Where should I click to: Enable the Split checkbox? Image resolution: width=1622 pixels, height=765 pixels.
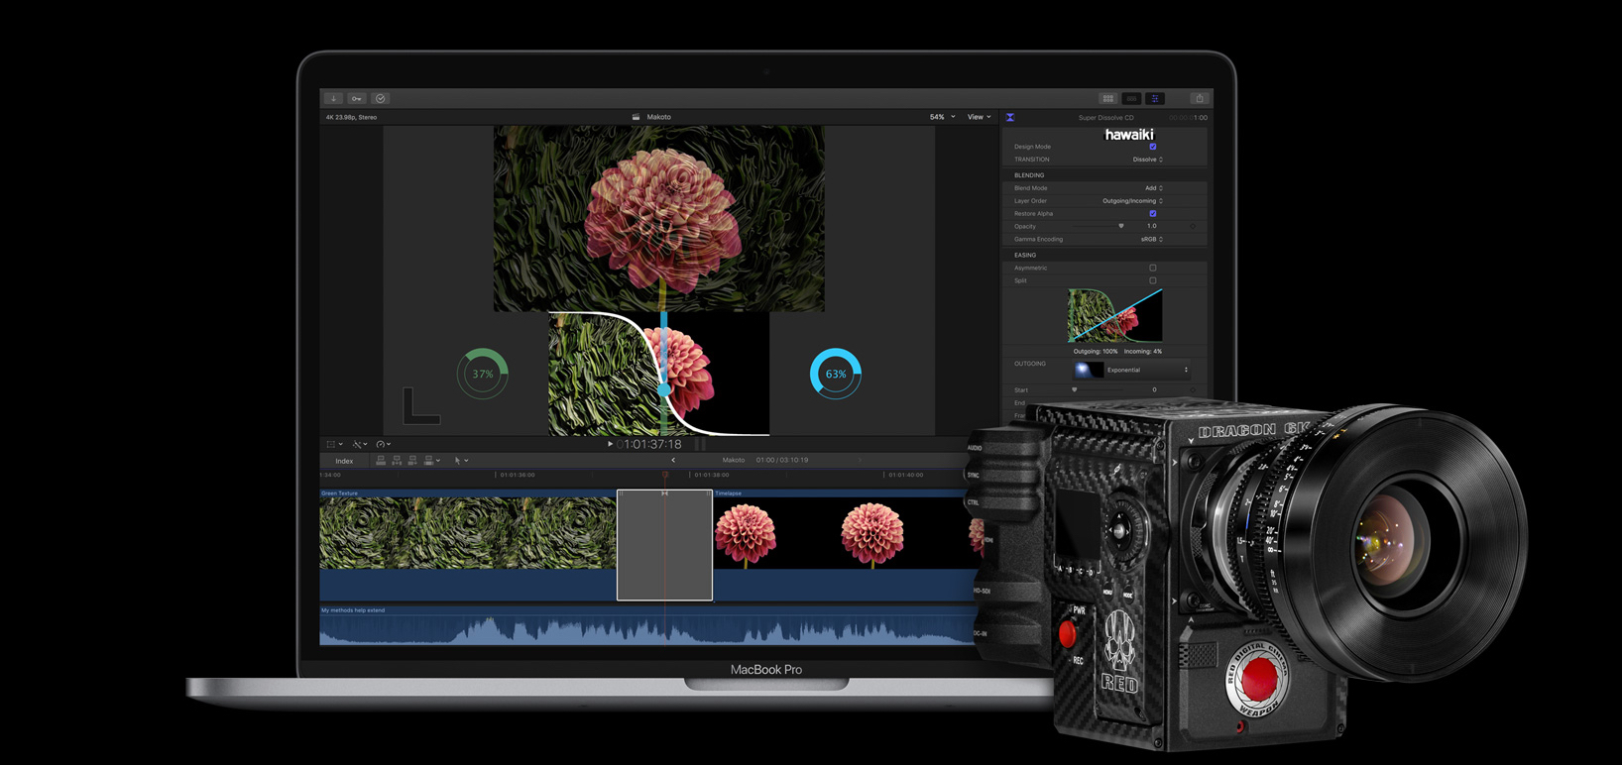(1153, 280)
